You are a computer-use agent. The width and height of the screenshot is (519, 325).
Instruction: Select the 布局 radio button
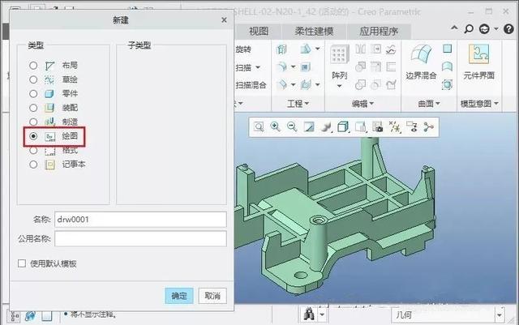33,65
